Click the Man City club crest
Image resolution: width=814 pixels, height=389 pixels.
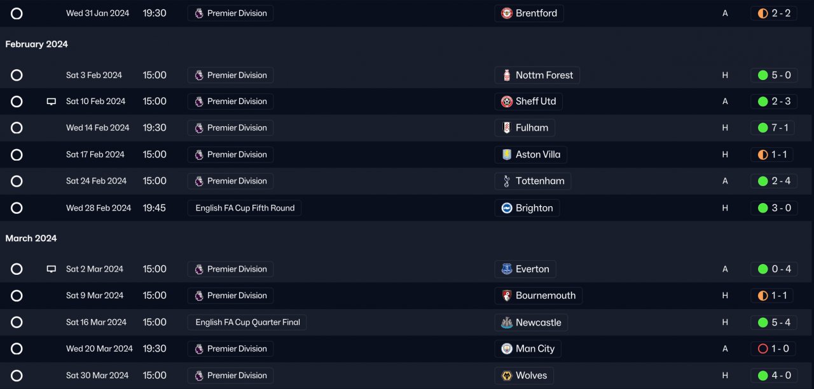point(507,349)
